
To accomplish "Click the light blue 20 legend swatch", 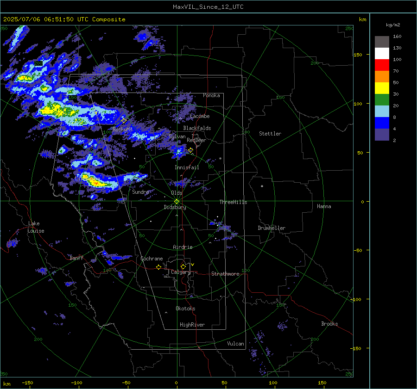I will click(x=382, y=111).
